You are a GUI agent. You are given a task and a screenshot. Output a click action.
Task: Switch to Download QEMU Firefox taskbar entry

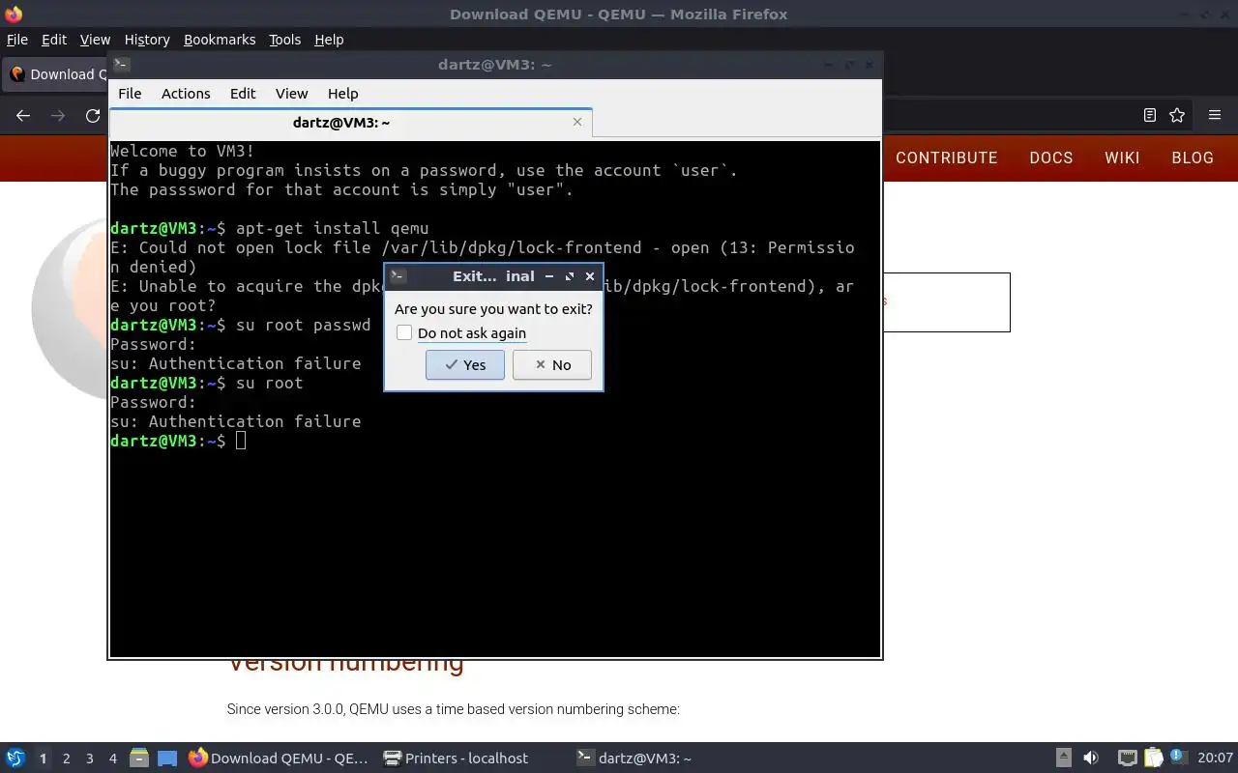click(x=279, y=759)
